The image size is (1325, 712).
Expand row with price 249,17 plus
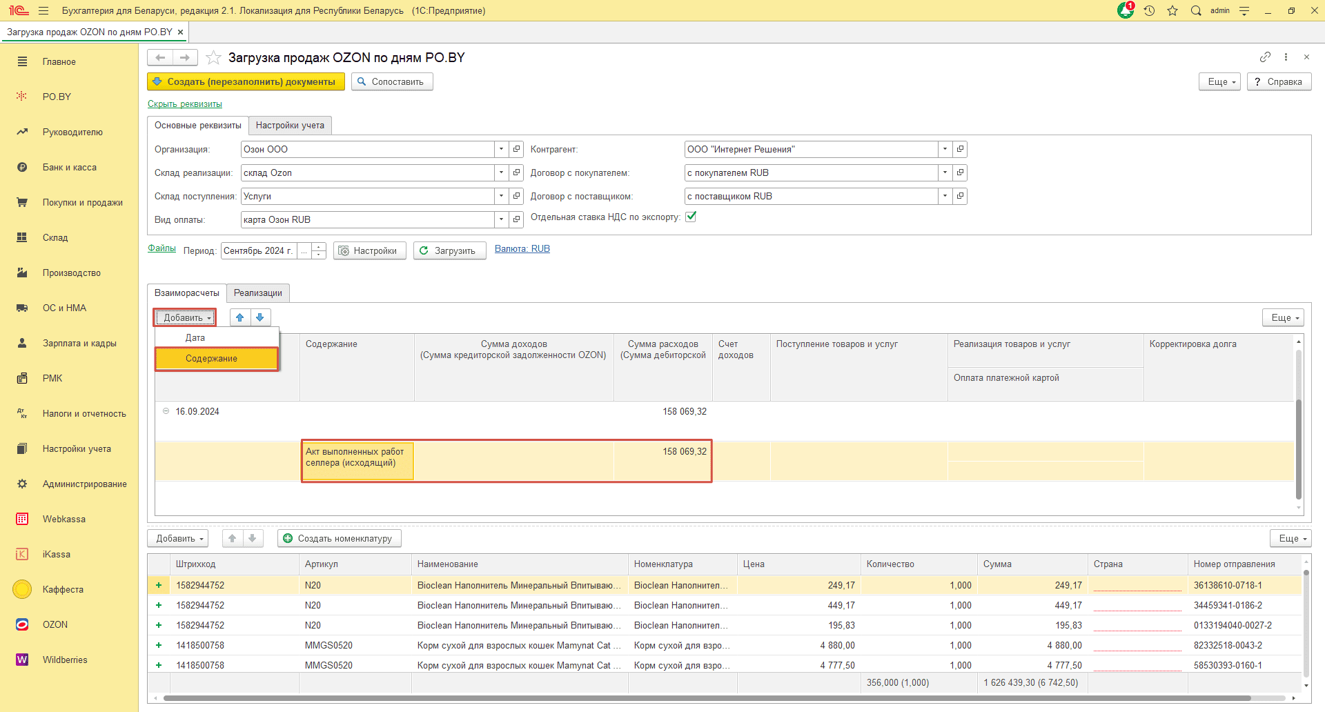(159, 585)
